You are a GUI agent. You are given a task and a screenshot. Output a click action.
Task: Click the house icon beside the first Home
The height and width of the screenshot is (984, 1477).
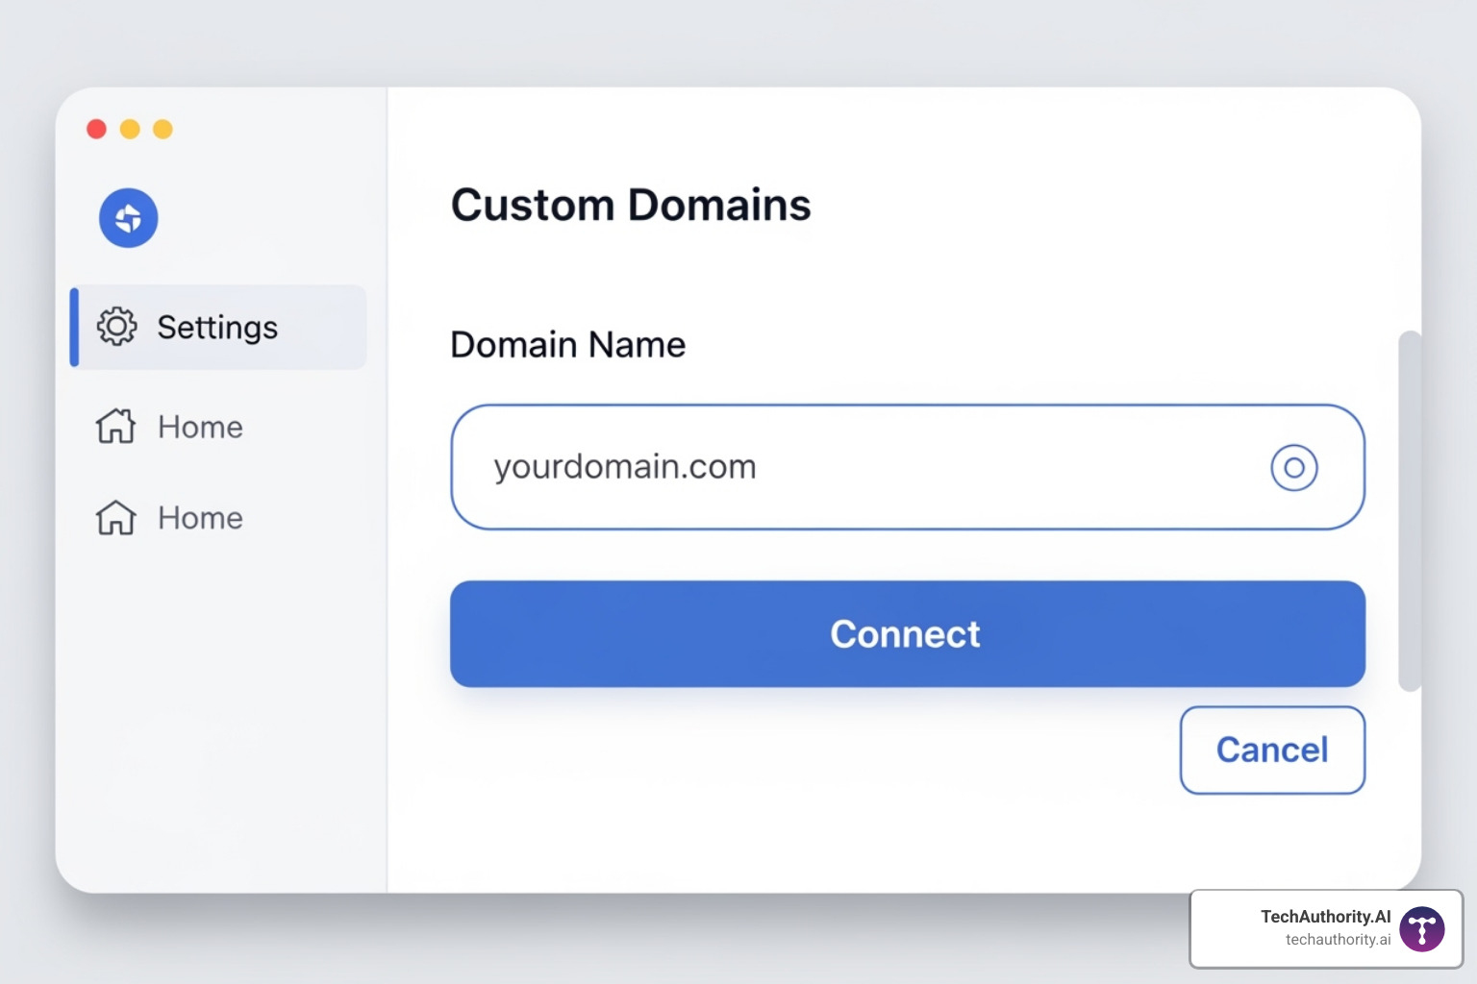pos(114,427)
